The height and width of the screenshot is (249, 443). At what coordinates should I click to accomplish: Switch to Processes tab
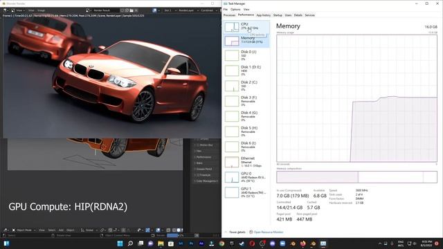(229, 15)
